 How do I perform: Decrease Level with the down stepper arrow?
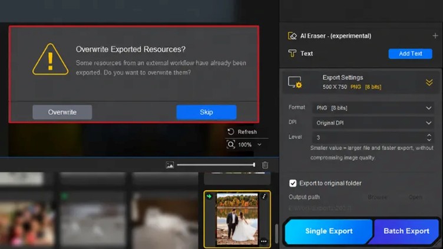point(429,140)
